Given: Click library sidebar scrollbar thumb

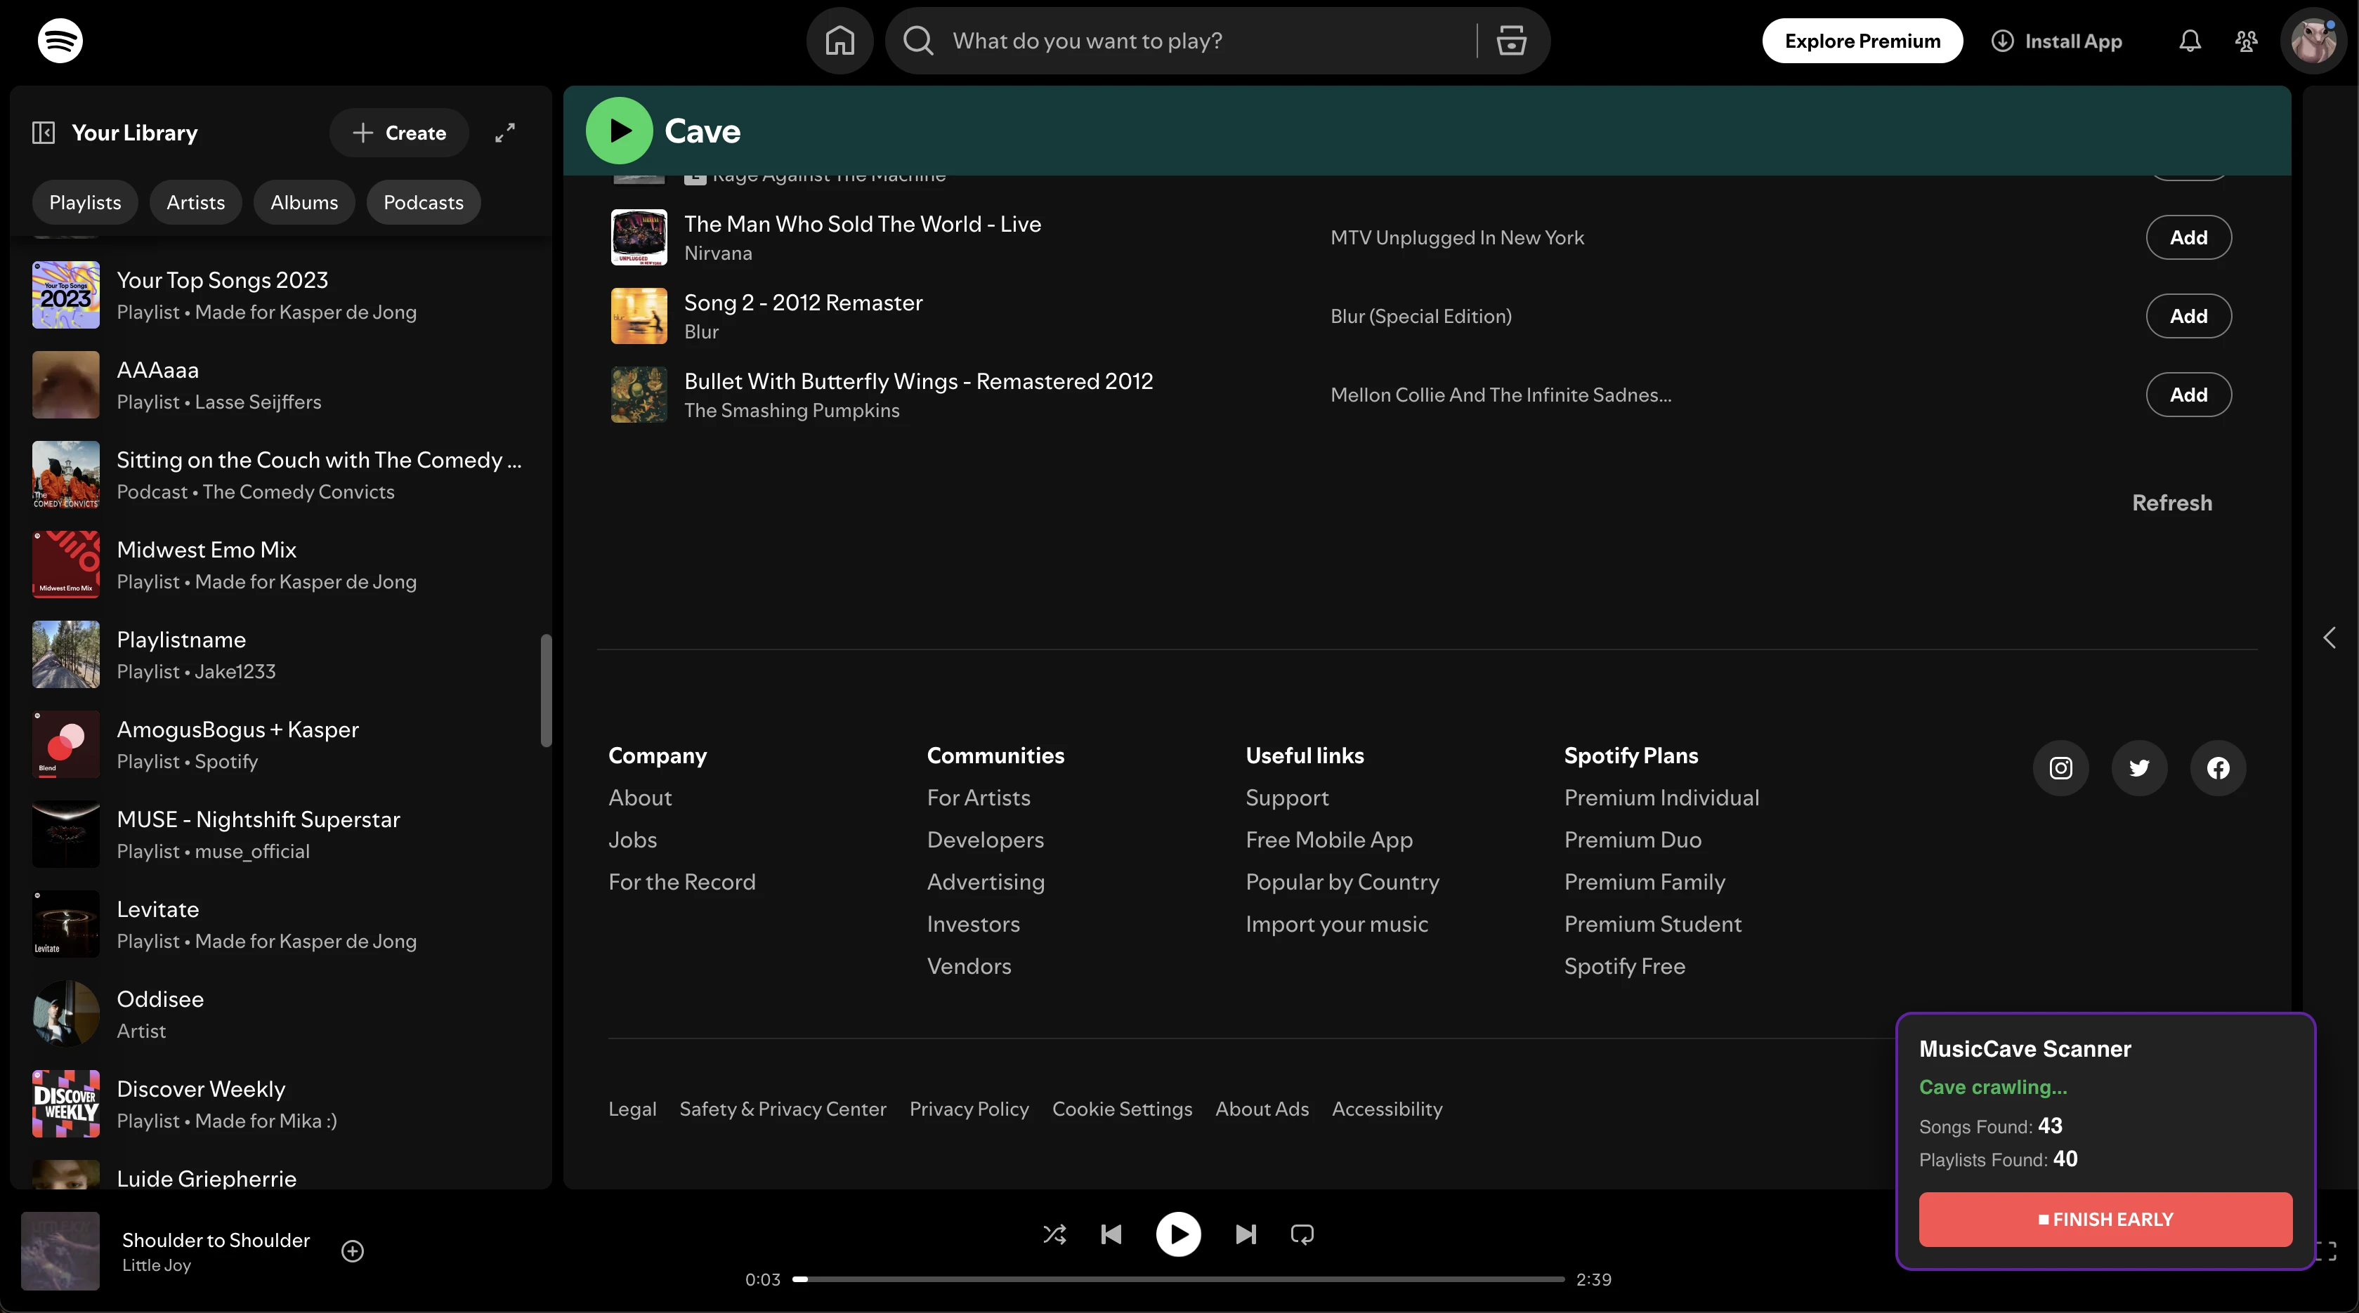Looking at the screenshot, I should click(x=546, y=691).
